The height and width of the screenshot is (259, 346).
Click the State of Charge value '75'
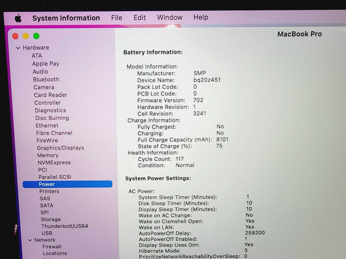pos(219,146)
